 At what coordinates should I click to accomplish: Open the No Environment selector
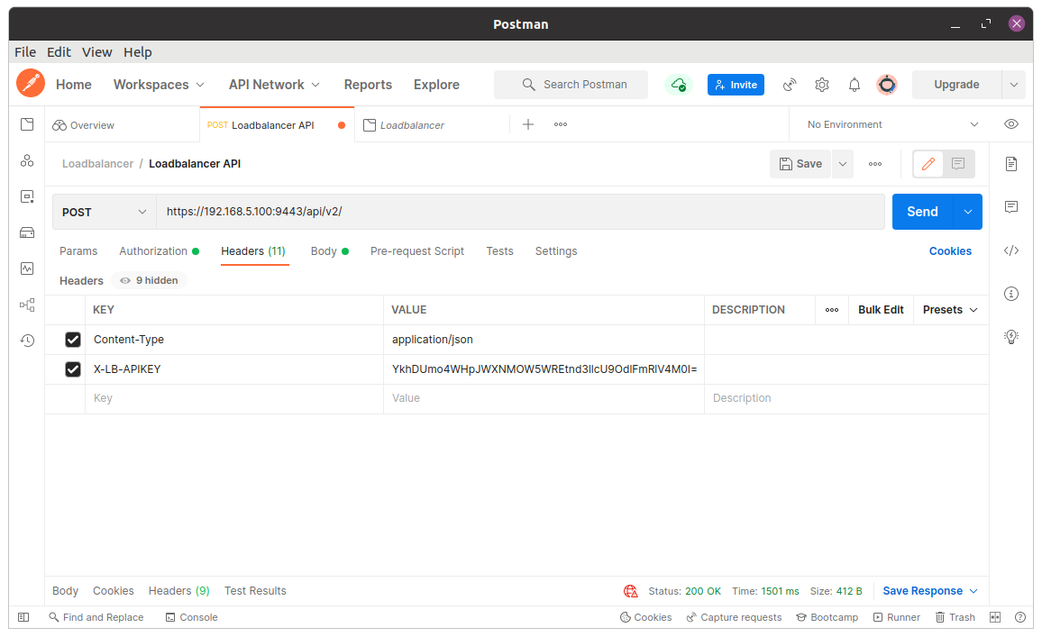pyautogui.click(x=892, y=124)
